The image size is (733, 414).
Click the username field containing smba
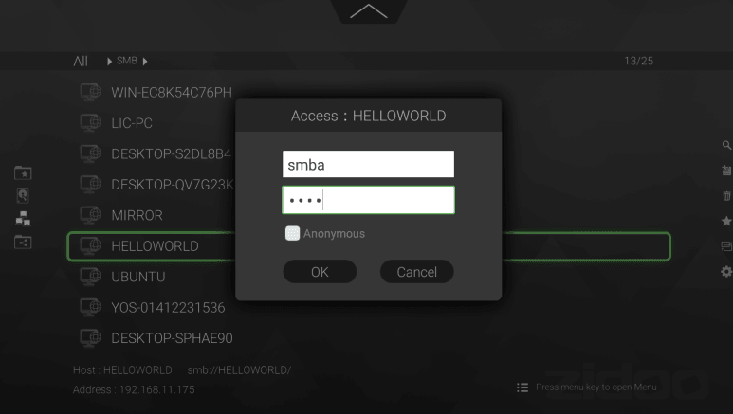coord(368,164)
